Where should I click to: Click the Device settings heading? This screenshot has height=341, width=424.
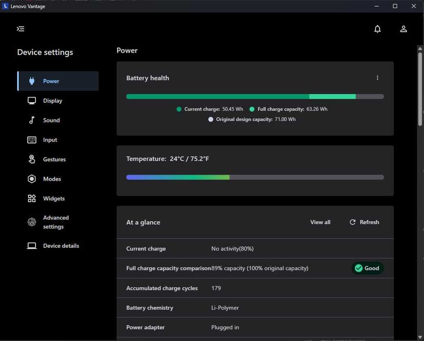(45, 52)
